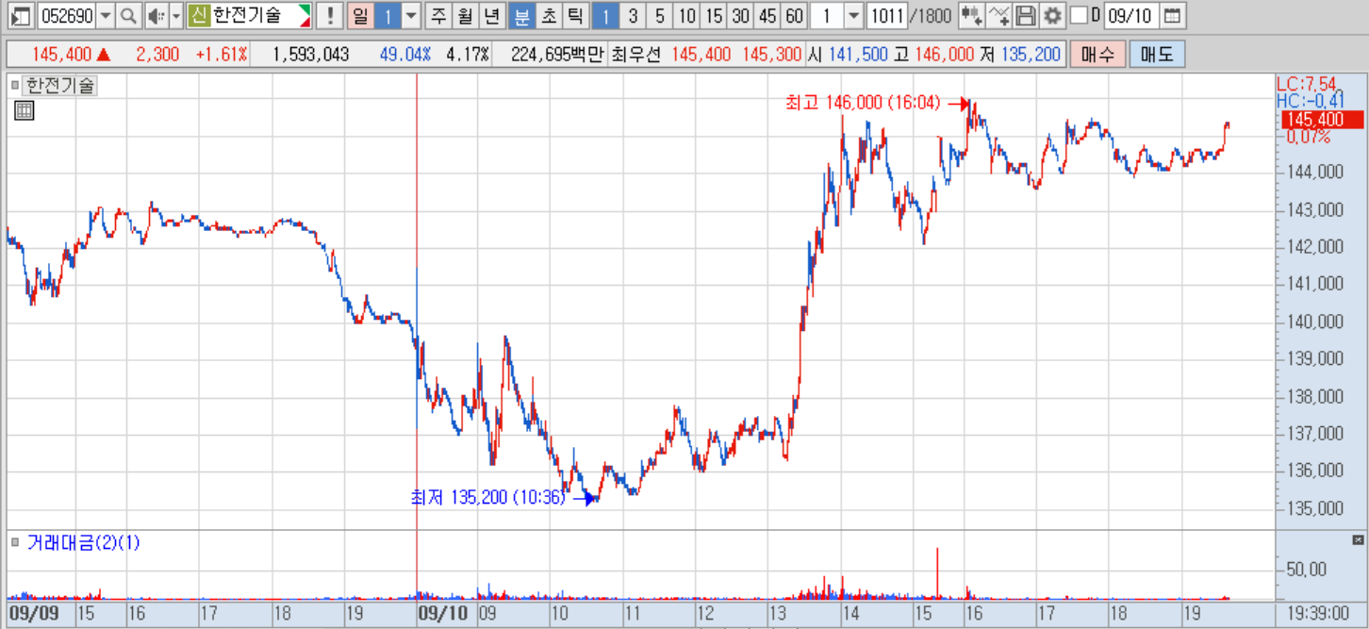Click the exclamation mark info button

[x=329, y=16]
